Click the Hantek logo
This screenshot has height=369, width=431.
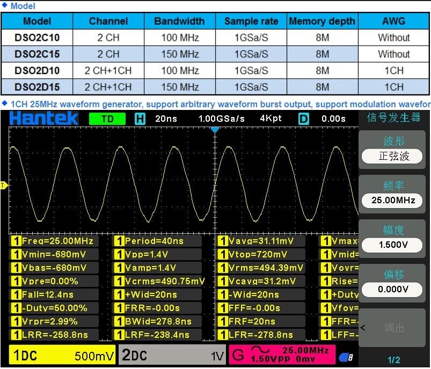pyautogui.click(x=44, y=119)
